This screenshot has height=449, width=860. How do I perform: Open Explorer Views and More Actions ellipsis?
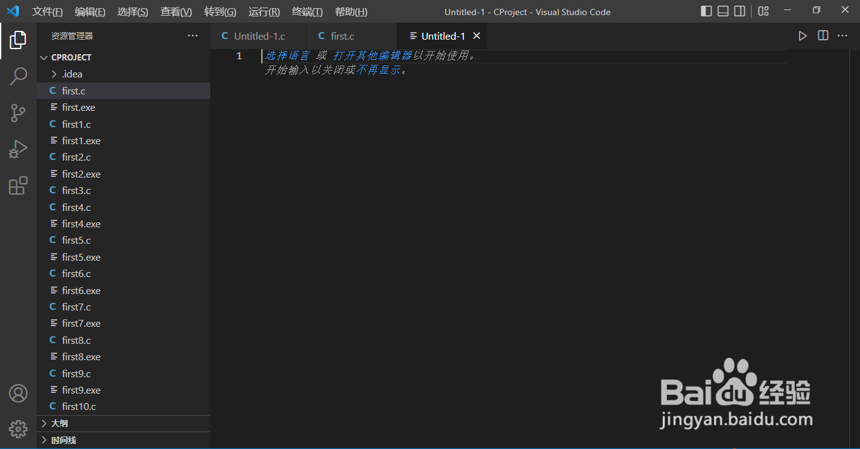click(193, 36)
